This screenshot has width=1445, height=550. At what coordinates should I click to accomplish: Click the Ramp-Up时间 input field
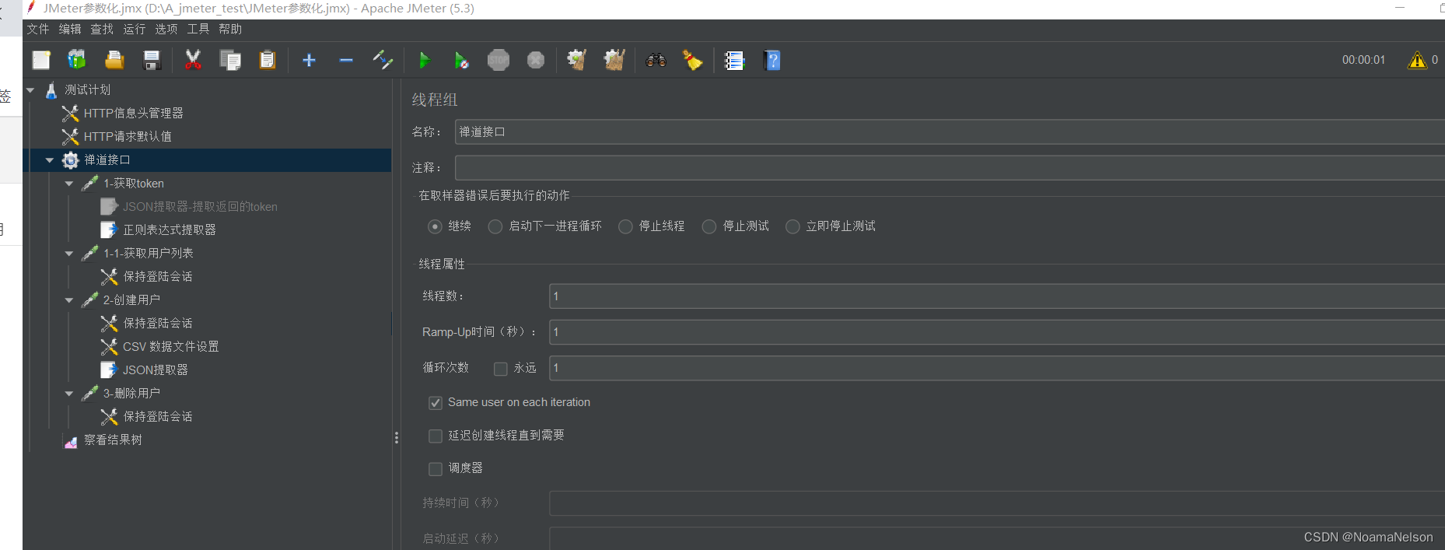tap(997, 332)
